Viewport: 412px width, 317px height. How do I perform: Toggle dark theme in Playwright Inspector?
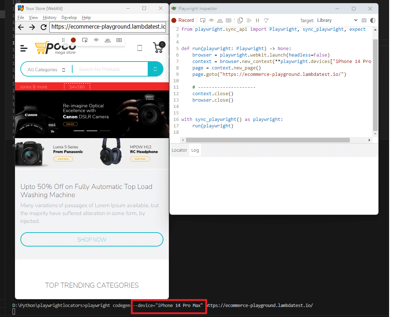pos(373,20)
